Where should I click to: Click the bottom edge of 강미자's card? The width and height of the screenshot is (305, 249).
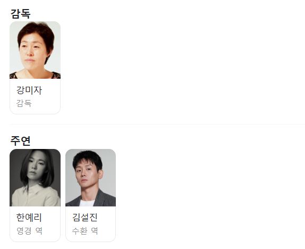[35, 114]
